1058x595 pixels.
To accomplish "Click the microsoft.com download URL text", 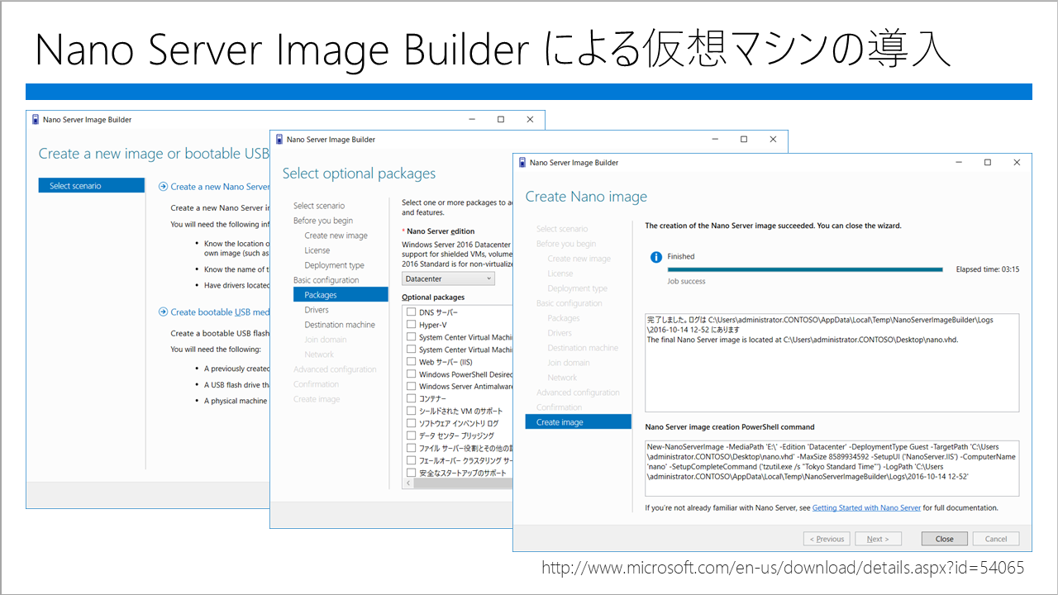I will click(x=783, y=568).
